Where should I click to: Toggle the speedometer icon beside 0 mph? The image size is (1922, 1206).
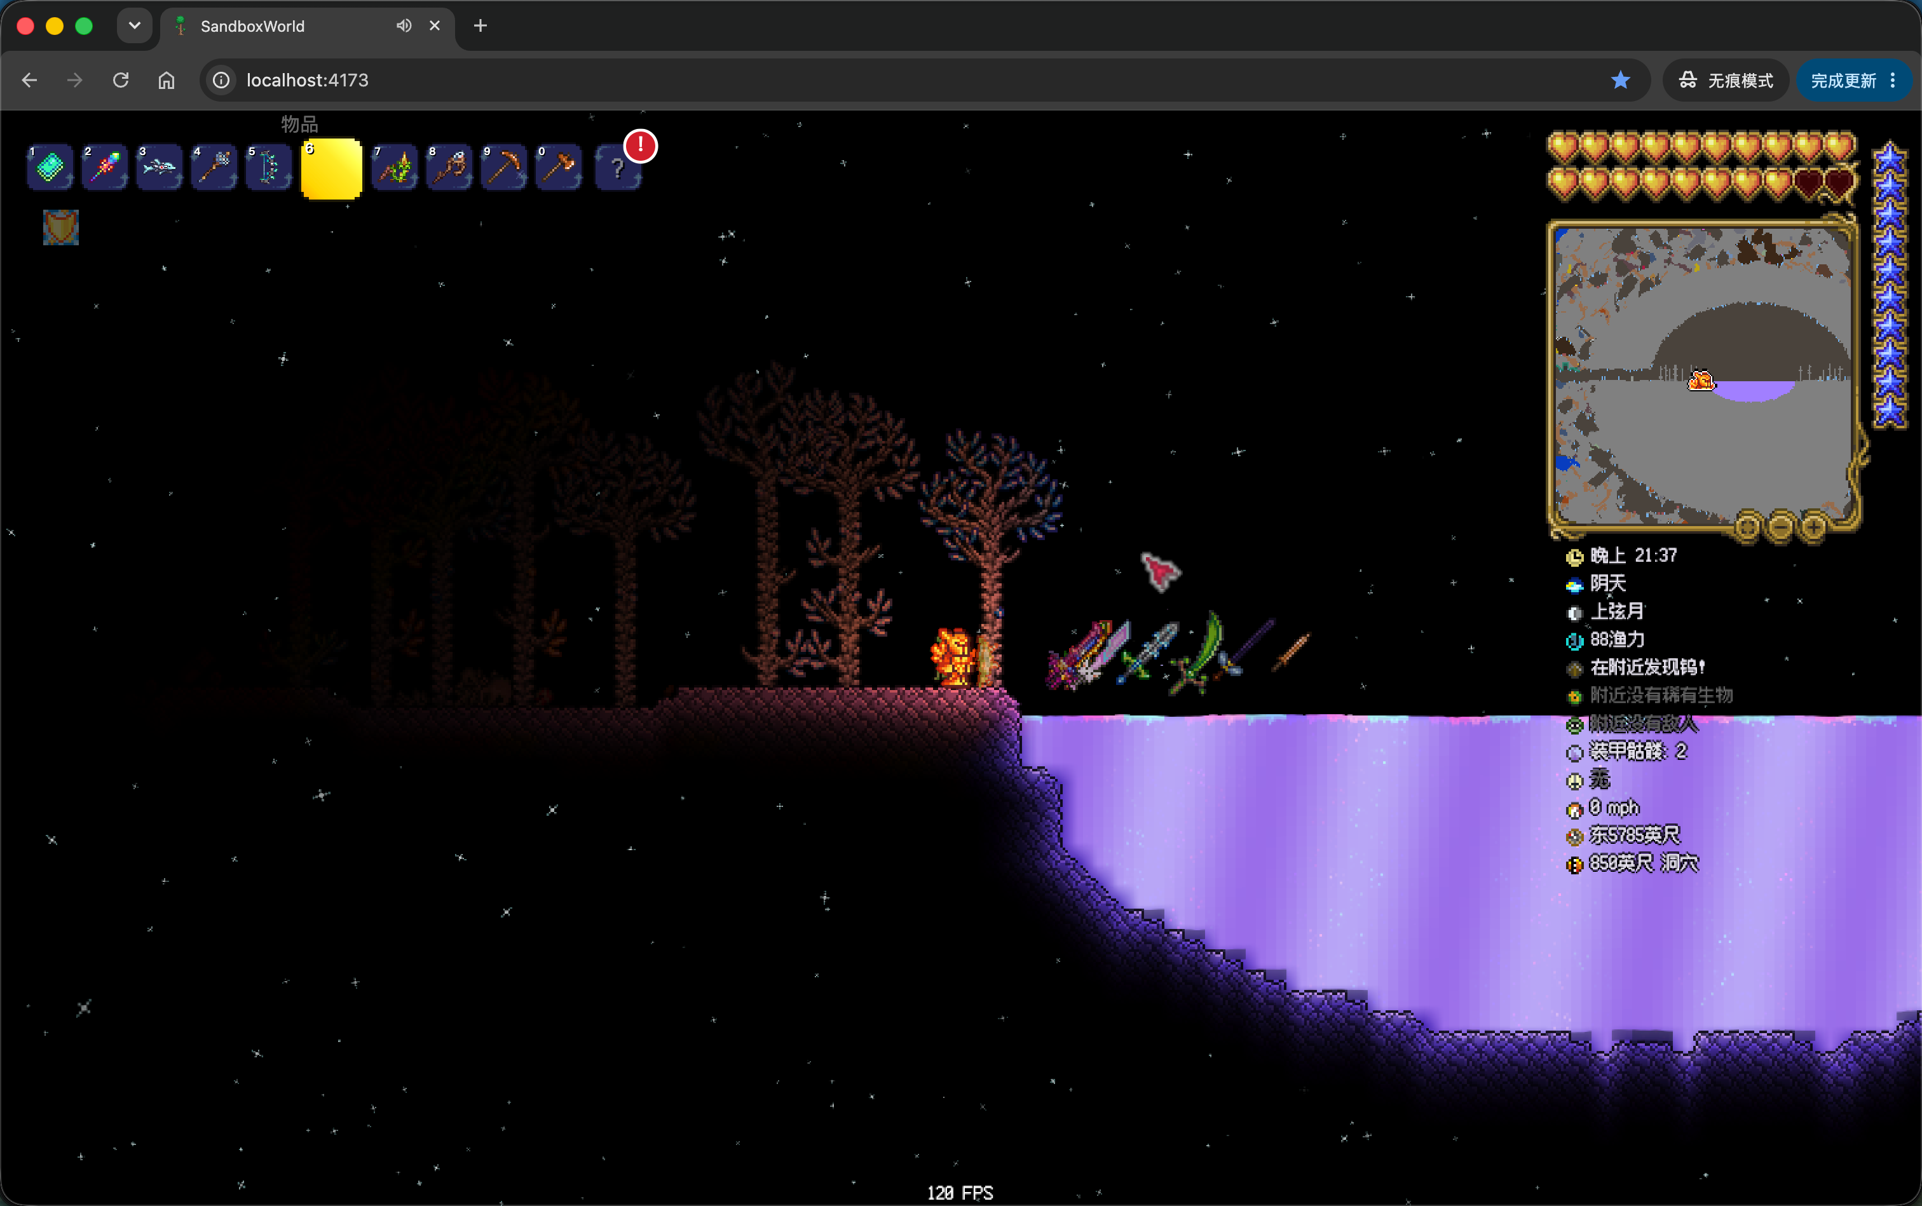point(1574,810)
